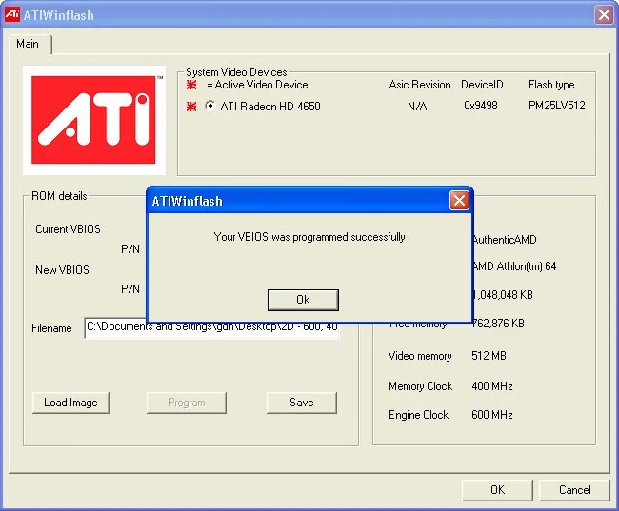Click the ATI Radeon HD 4650 device name
Viewport: 619px width, 511px height.
[x=270, y=107]
